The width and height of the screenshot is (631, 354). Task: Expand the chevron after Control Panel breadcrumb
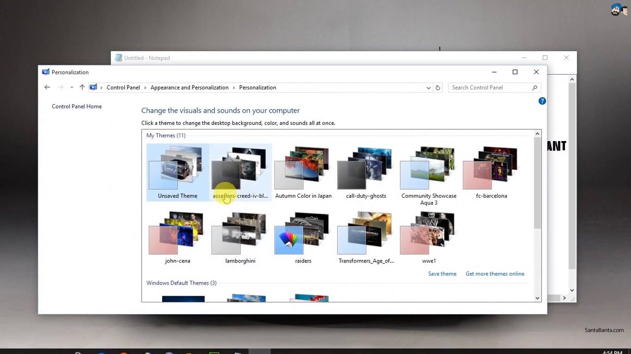coord(145,88)
